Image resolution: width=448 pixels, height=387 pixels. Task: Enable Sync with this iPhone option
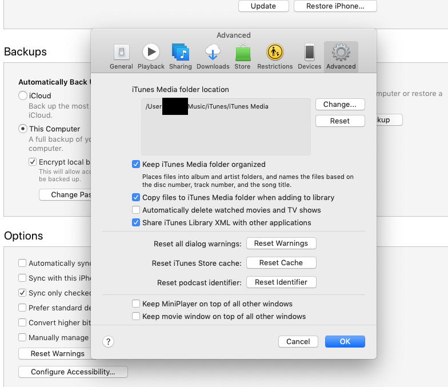22,278
